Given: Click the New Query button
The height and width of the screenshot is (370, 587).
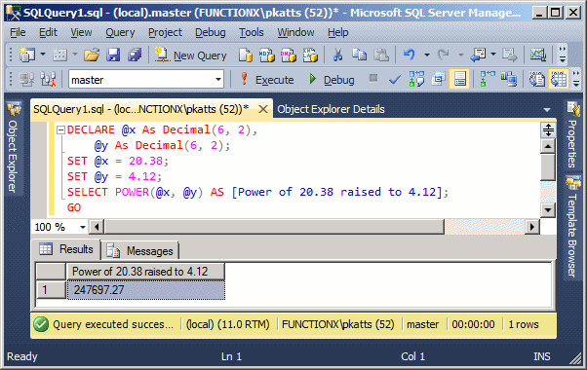Looking at the screenshot, I should (191, 55).
